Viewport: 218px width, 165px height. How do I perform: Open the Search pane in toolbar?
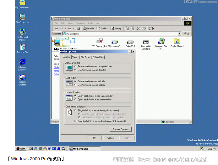[88, 28]
